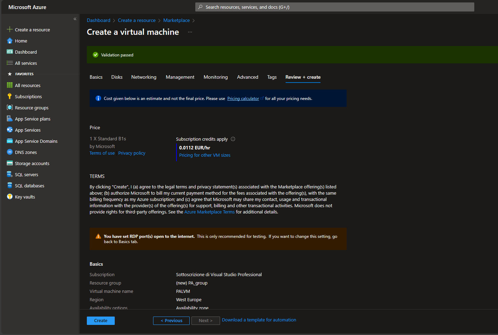Image resolution: width=498 pixels, height=335 pixels.
Task: Open the Pricing calculator link
Action: pyautogui.click(x=243, y=99)
